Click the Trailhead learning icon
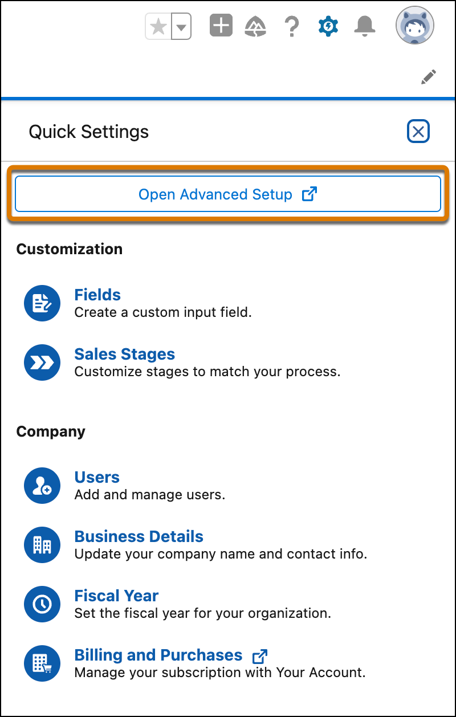Image resolution: width=456 pixels, height=717 pixels. point(255,25)
